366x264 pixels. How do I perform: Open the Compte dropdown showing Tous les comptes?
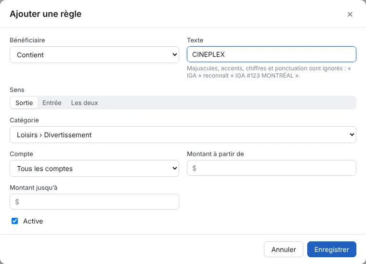pos(94,168)
